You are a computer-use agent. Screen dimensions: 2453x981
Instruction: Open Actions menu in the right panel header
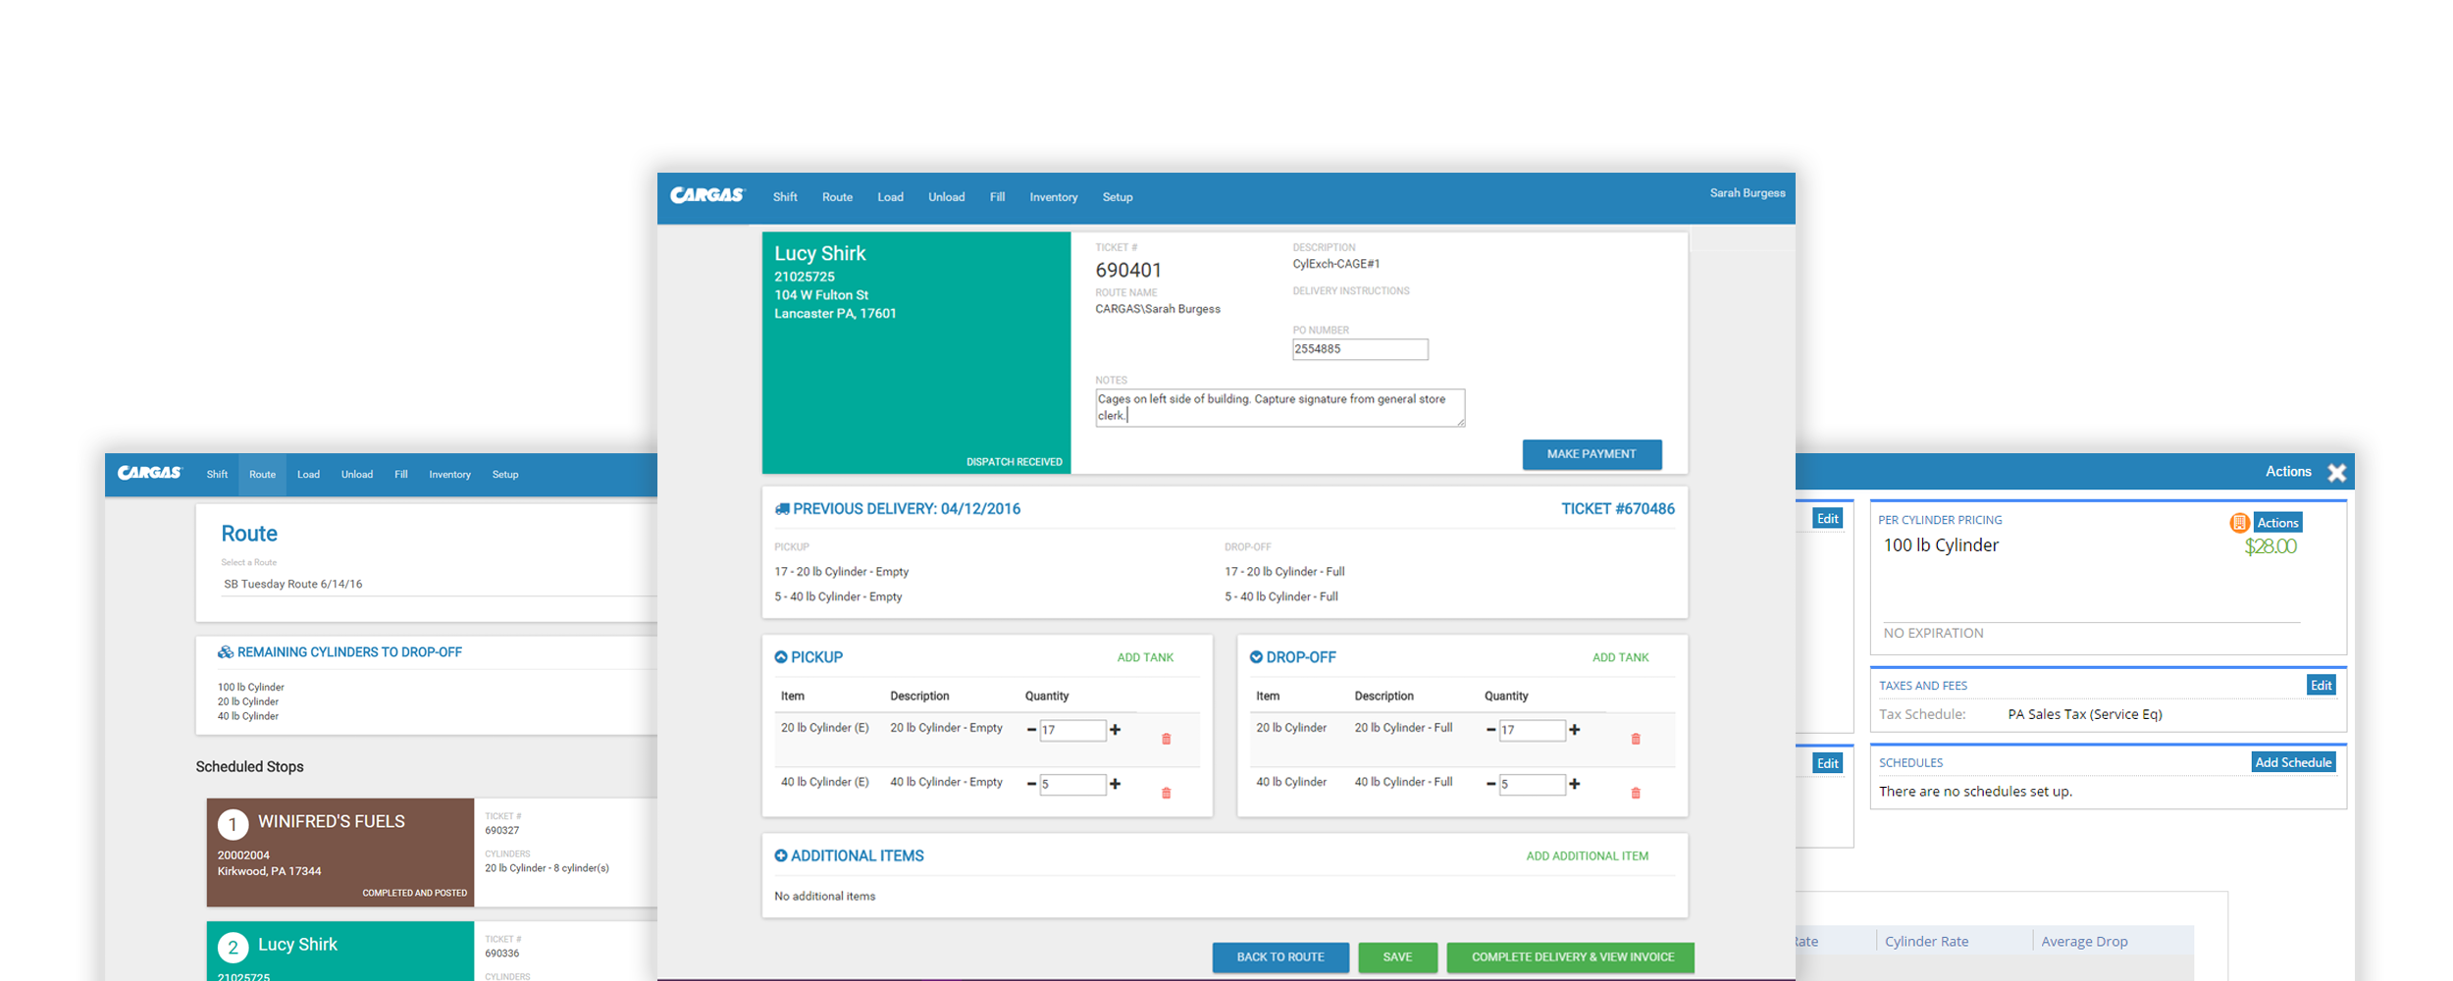point(2288,472)
